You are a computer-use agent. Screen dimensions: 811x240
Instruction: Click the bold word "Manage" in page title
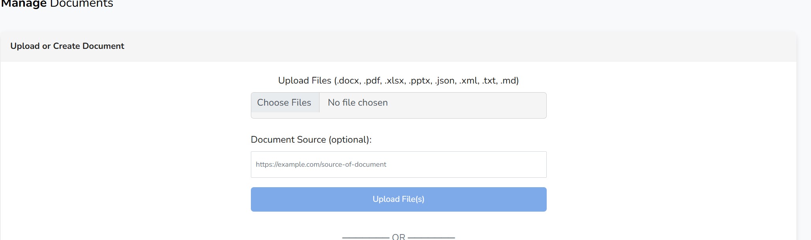click(x=24, y=4)
